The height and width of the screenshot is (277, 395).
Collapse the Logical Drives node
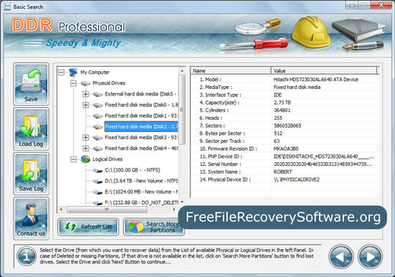coord(73,159)
